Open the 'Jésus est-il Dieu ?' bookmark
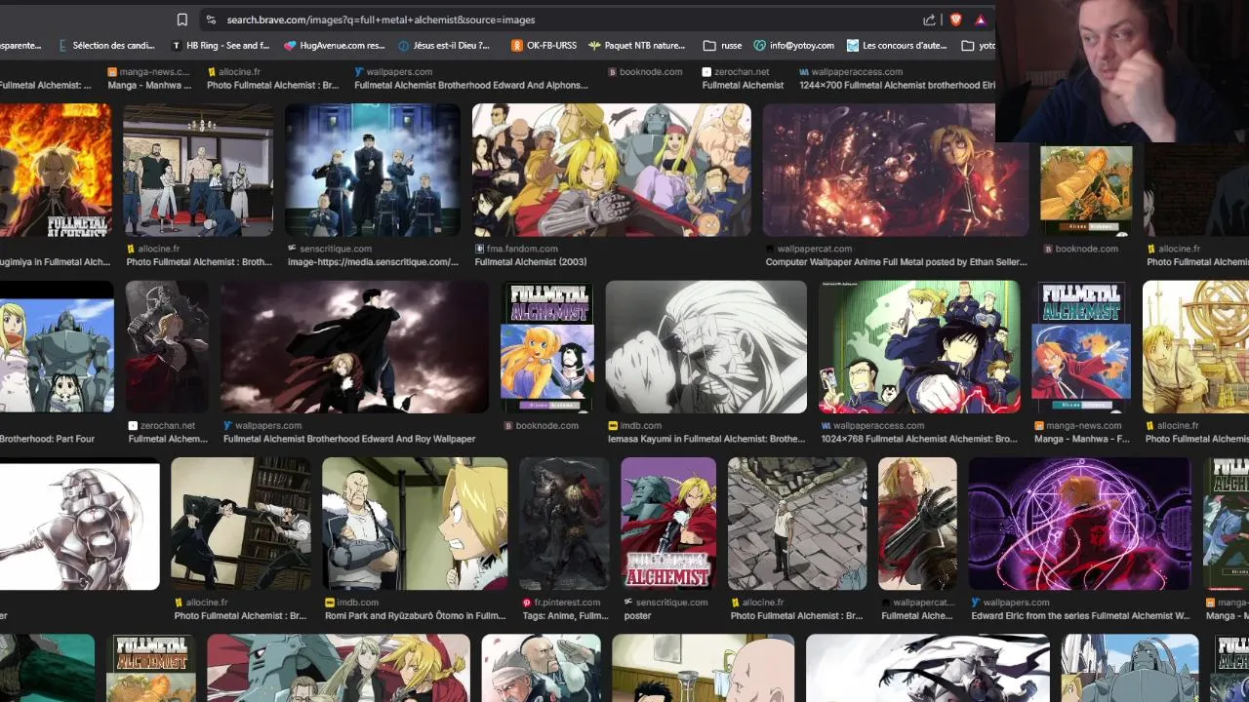The height and width of the screenshot is (702, 1249). (x=445, y=45)
